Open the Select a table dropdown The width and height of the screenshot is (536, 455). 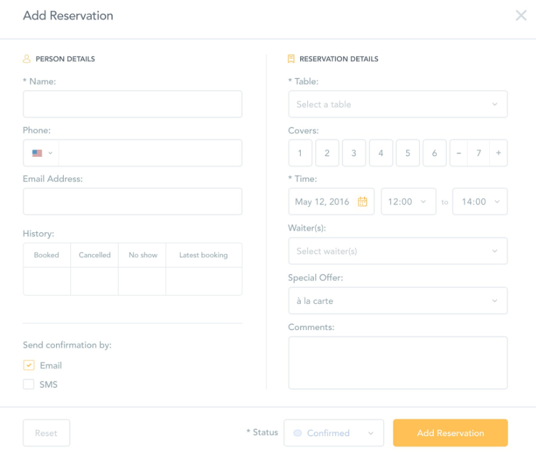pos(398,104)
